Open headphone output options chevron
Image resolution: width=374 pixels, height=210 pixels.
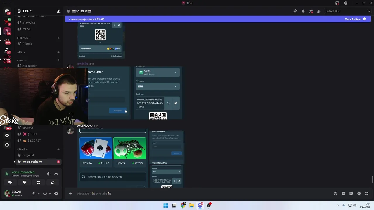click(x=50, y=193)
